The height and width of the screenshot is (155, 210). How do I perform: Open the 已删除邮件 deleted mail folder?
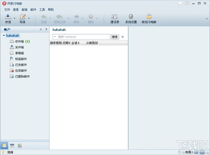point(20,76)
